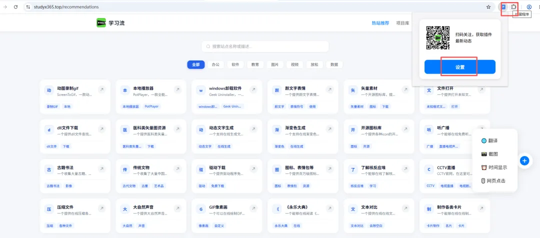This screenshot has height=238, width=540.
Task: Select the 数据 category filter
Action: [x=334, y=64]
